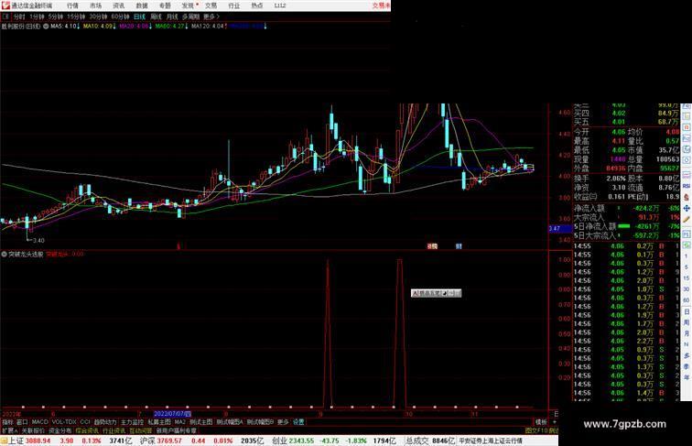Select the 15-minute shortcut in right sidebar
The height and width of the screenshot is (446, 692).
[687, 278]
